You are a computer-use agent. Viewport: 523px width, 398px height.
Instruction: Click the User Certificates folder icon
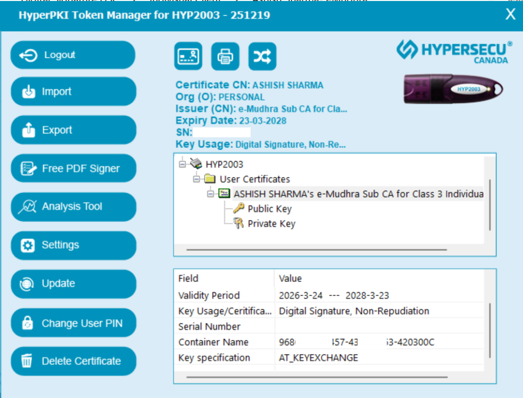[x=210, y=179]
